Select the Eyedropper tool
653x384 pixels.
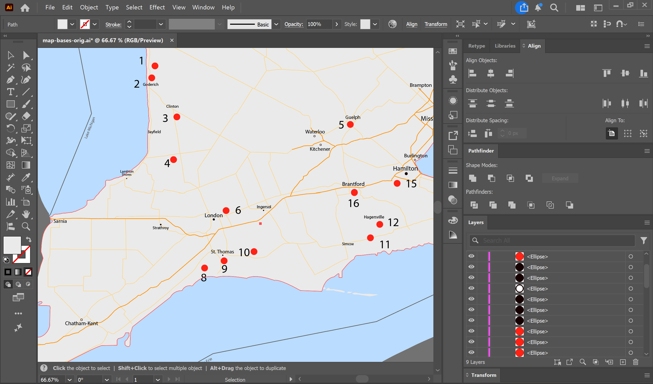tap(26, 177)
